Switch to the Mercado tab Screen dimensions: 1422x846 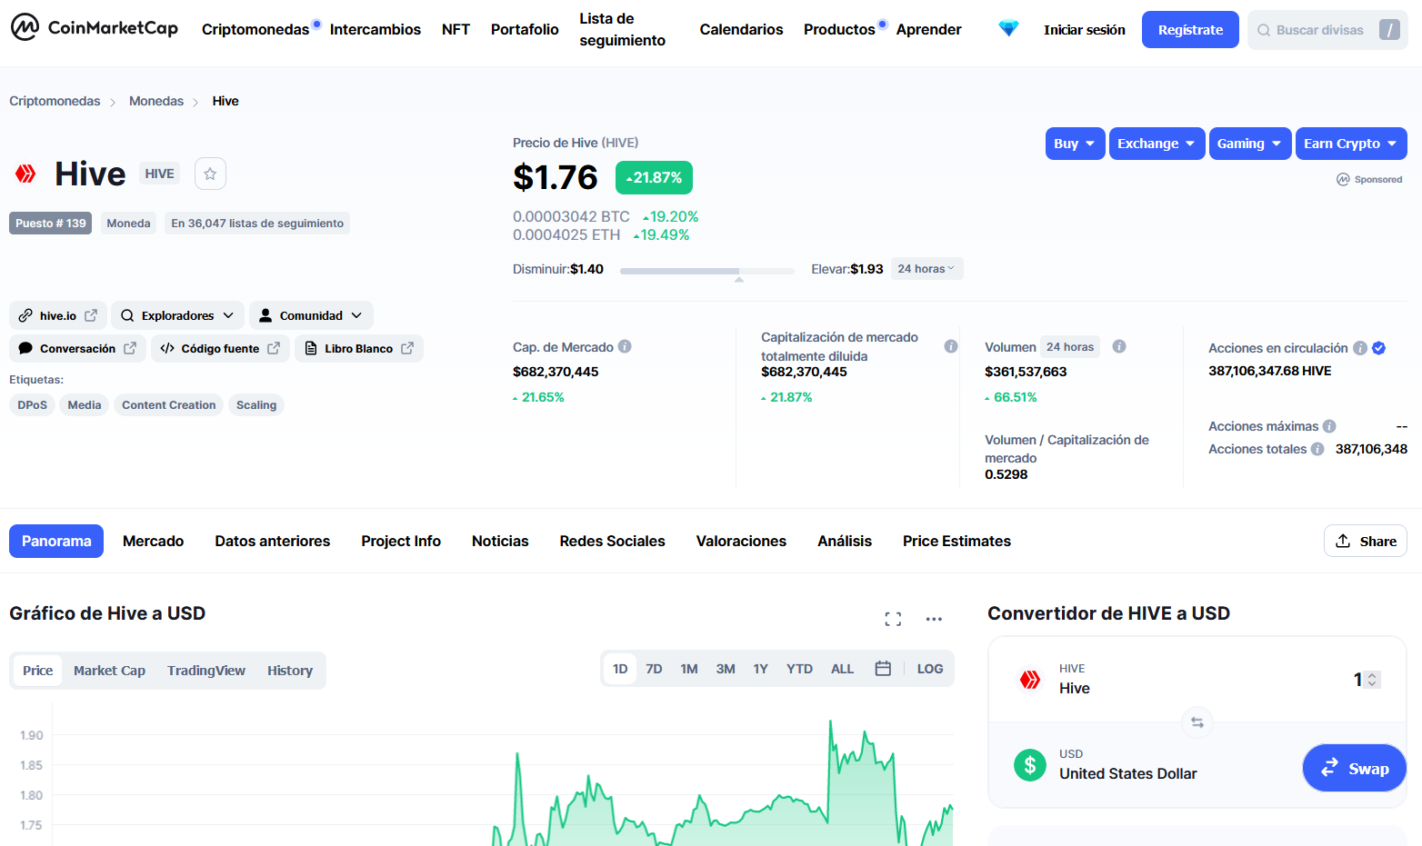click(153, 541)
